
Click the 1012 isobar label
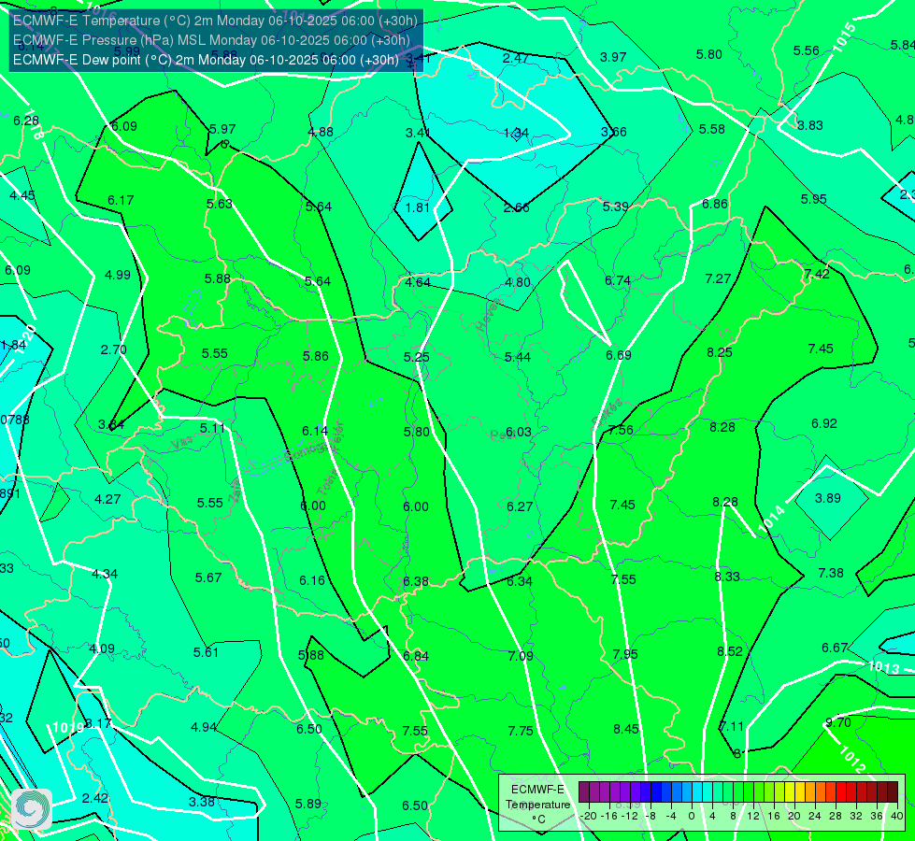click(852, 760)
